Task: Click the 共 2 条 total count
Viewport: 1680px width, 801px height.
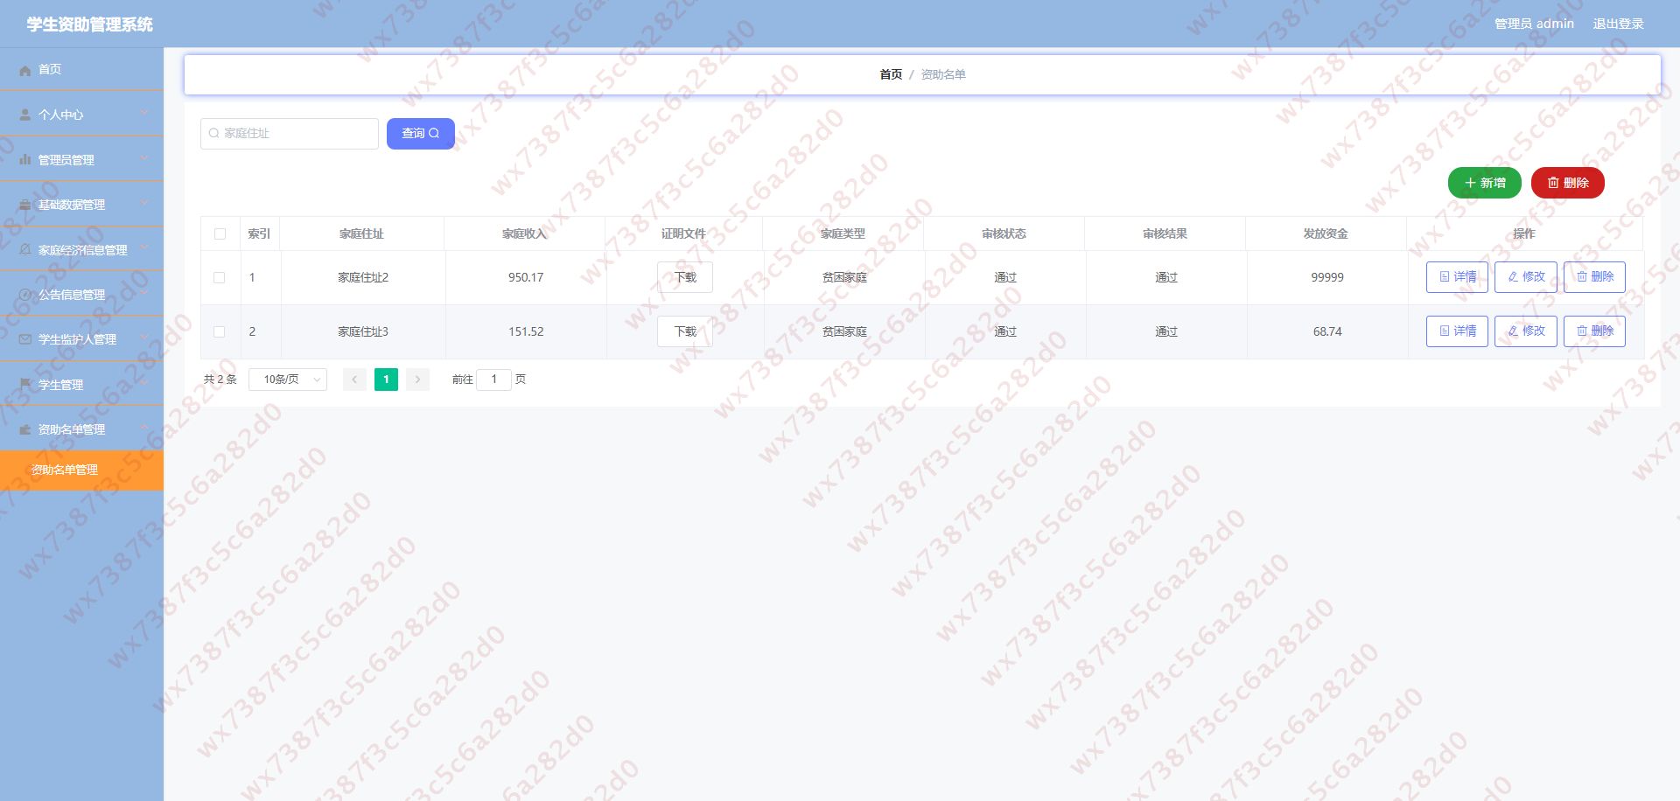Action: click(220, 380)
